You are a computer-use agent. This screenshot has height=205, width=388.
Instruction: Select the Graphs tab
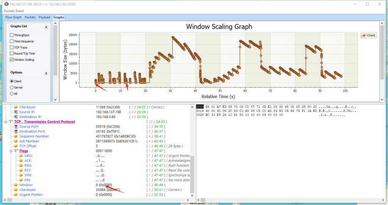click(59, 17)
